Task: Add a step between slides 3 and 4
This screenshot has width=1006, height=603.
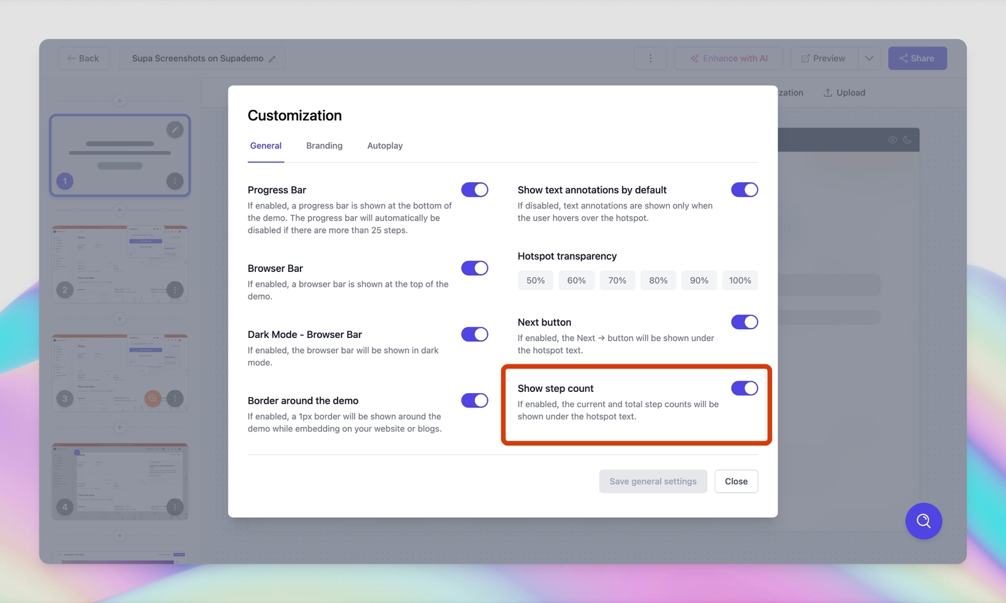Action: point(119,427)
